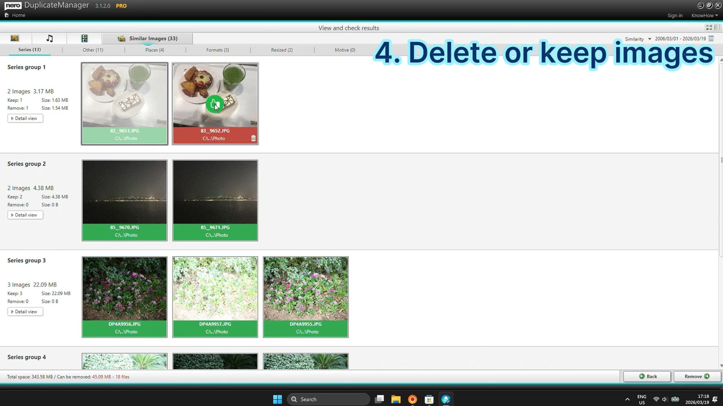The width and height of the screenshot is (723, 406).
Task: Expand Detail view for Series group 1
Action: point(25,118)
